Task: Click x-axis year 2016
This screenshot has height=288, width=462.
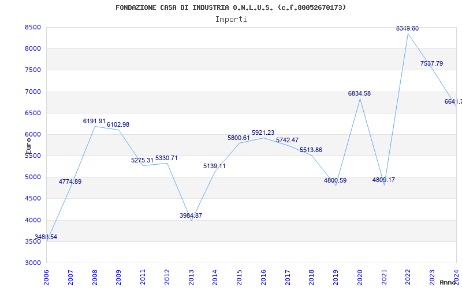Action: click(263, 277)
